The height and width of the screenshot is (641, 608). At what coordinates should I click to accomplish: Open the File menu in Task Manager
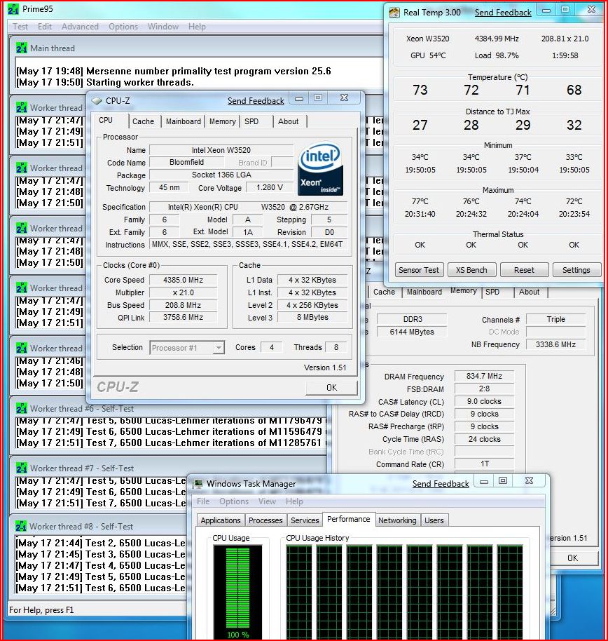[x=203, y=501]
